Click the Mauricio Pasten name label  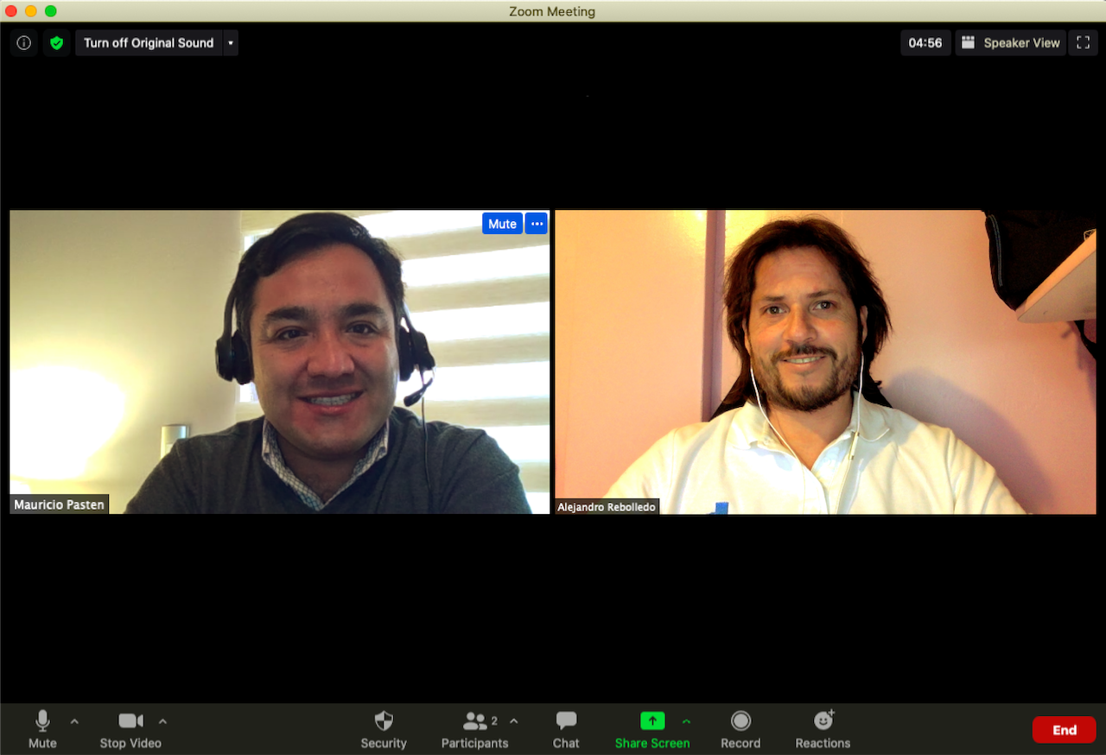point(59,504)
